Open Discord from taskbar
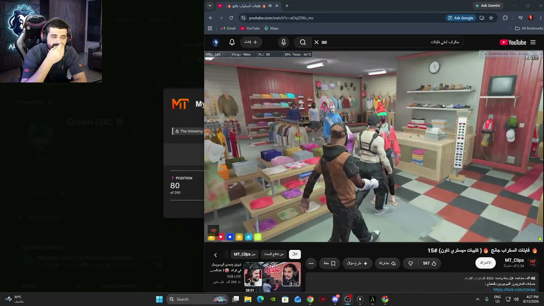This screenshot has height=306, width=544. (335, 299)
